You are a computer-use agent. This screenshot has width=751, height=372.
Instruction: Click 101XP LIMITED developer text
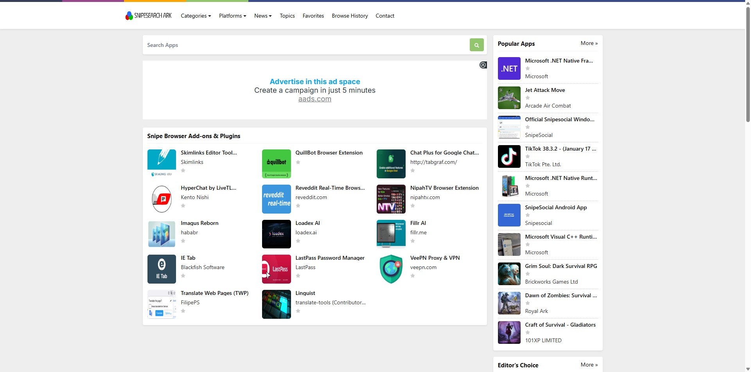[x=543, y=340]
